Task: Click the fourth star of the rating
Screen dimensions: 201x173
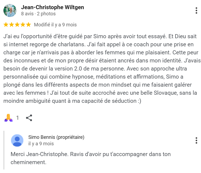Action: (23, 24)
